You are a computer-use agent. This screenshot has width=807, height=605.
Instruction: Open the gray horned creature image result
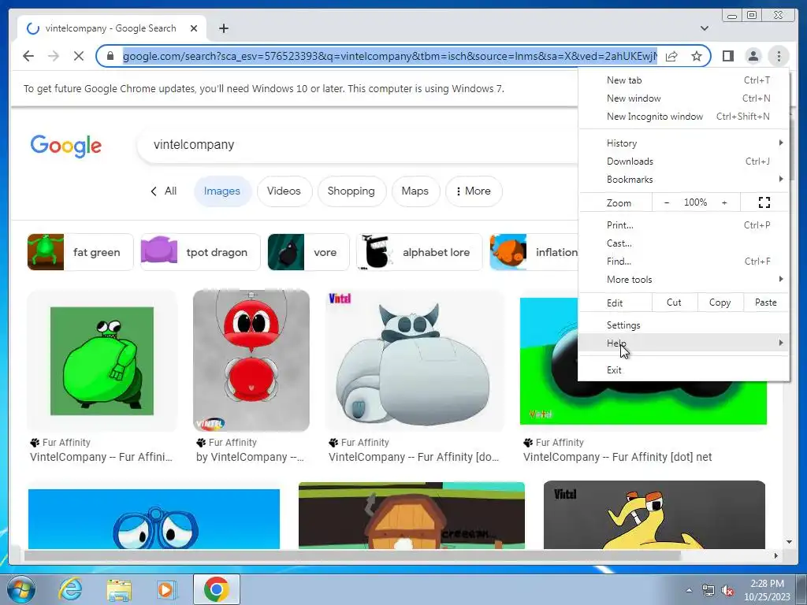[415, 361]
